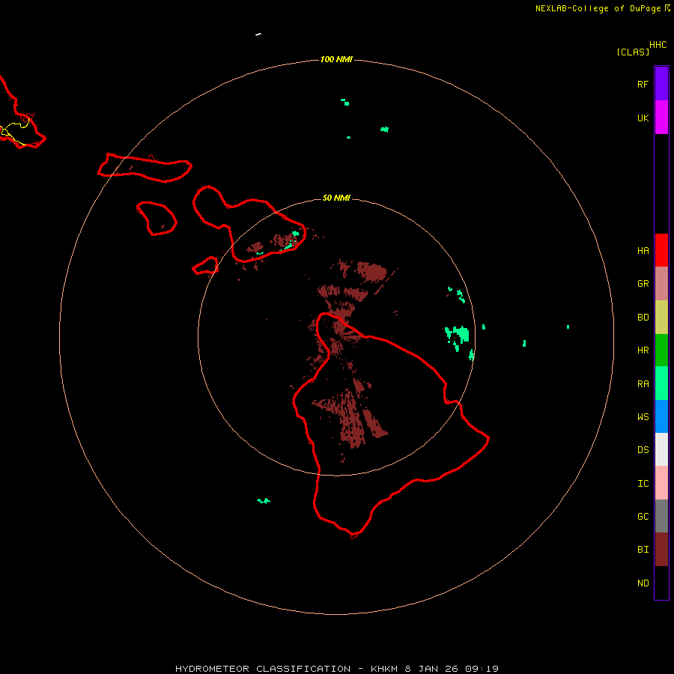Click the 'RA' legend label
The image size is (674, 674).
(643, 384)
